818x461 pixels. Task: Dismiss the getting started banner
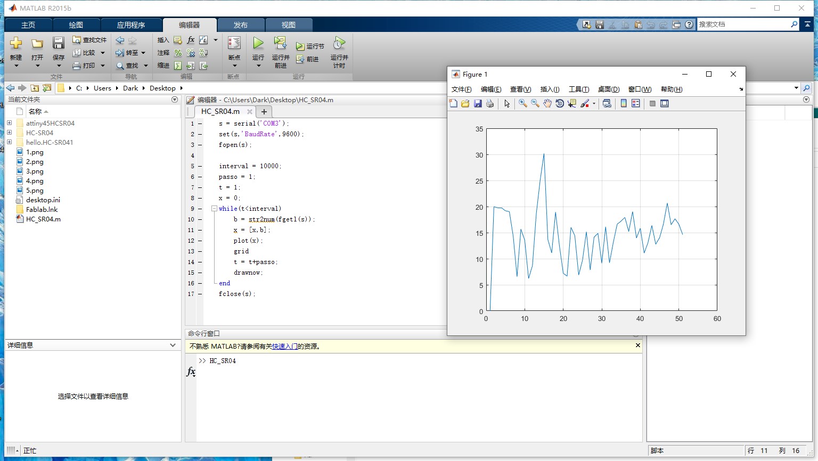pyautogui.click(x=638, y=345)
